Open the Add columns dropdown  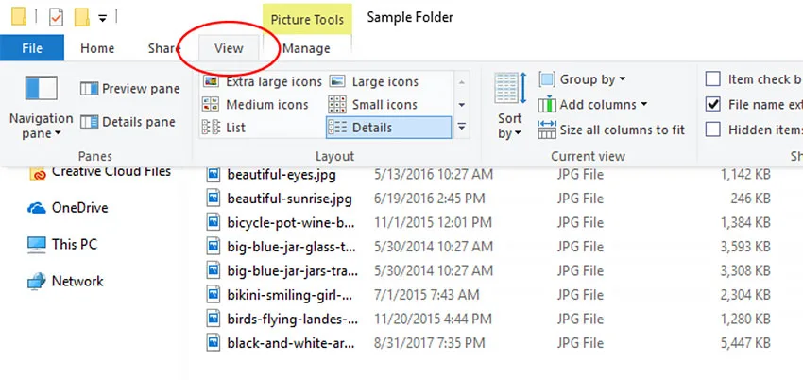pyautogui.click(x=592, y=105)
